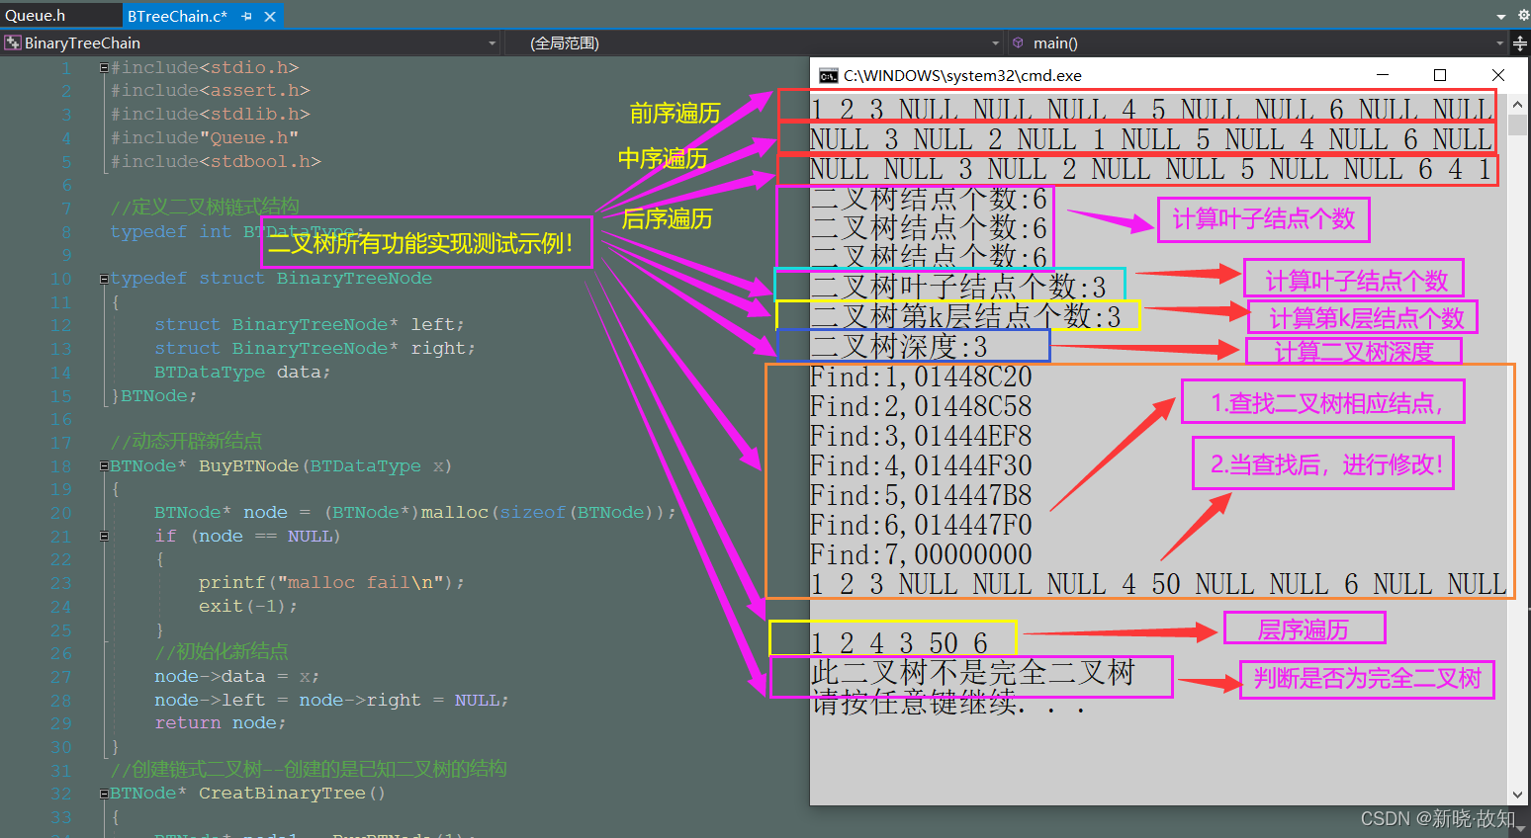
Task: Click the code line #include<stdlib.h>
Action: 211,115
